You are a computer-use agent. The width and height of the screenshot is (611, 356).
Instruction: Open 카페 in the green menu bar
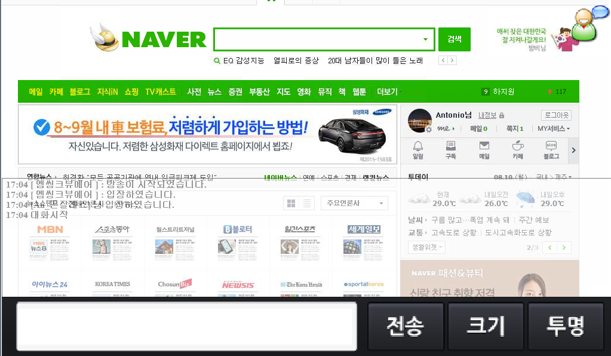[56, 92]
